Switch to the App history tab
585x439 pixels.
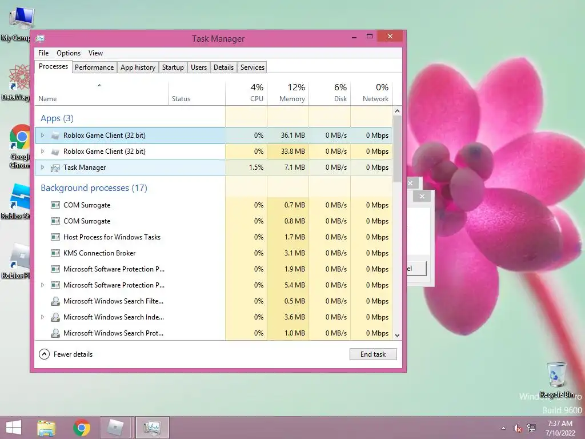138,67
